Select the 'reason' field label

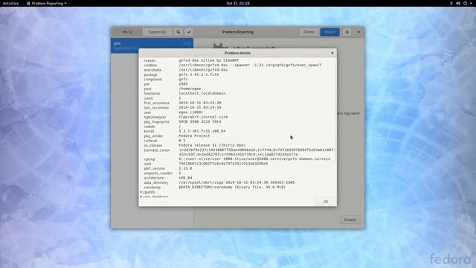click(x=149, y=60)
